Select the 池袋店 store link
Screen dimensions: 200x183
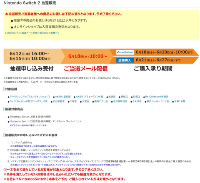click(x=112, y=97)
